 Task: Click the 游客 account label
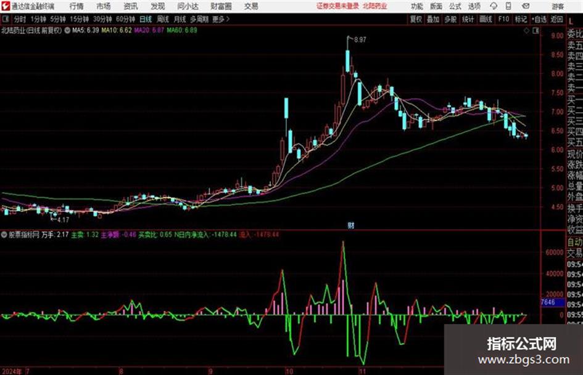point(558,6)
